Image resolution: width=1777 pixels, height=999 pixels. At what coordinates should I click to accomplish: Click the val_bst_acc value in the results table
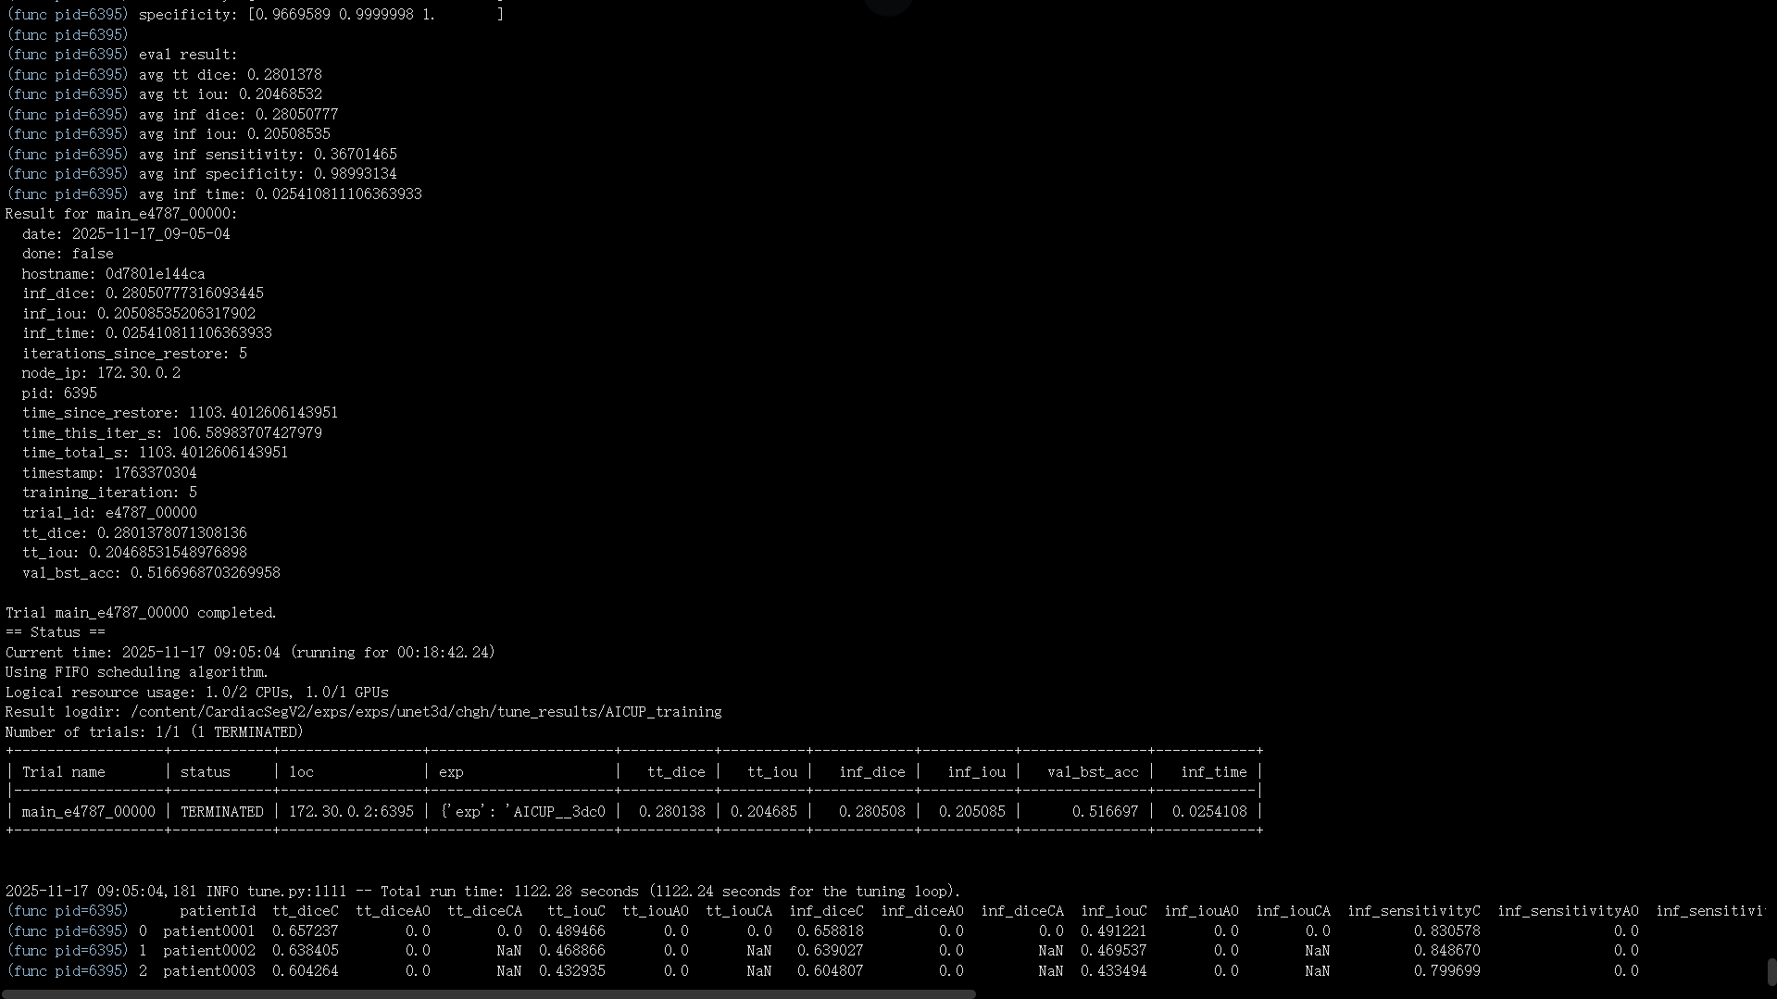[x=1106, y=811]
